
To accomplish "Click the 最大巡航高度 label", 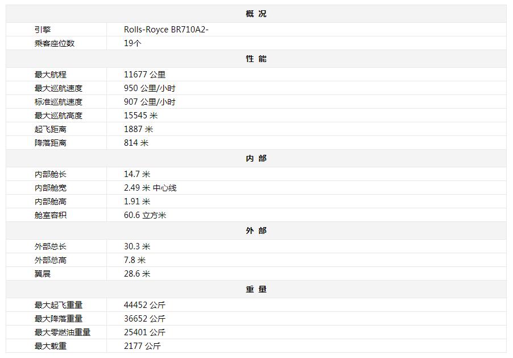I will (59, 116).
